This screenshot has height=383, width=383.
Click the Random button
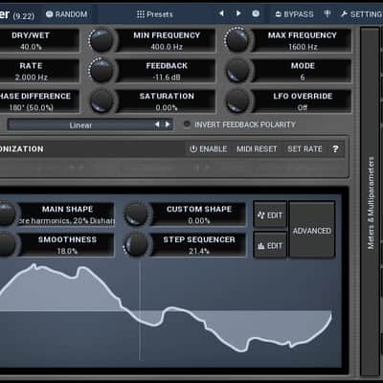tap(67, 14)
